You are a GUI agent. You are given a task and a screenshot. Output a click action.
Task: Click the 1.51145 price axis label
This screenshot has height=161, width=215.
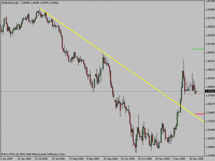tap(210, 44)
